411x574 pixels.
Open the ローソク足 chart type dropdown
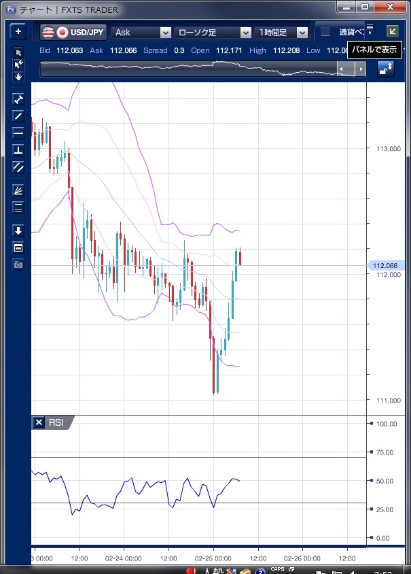(213, 32)
